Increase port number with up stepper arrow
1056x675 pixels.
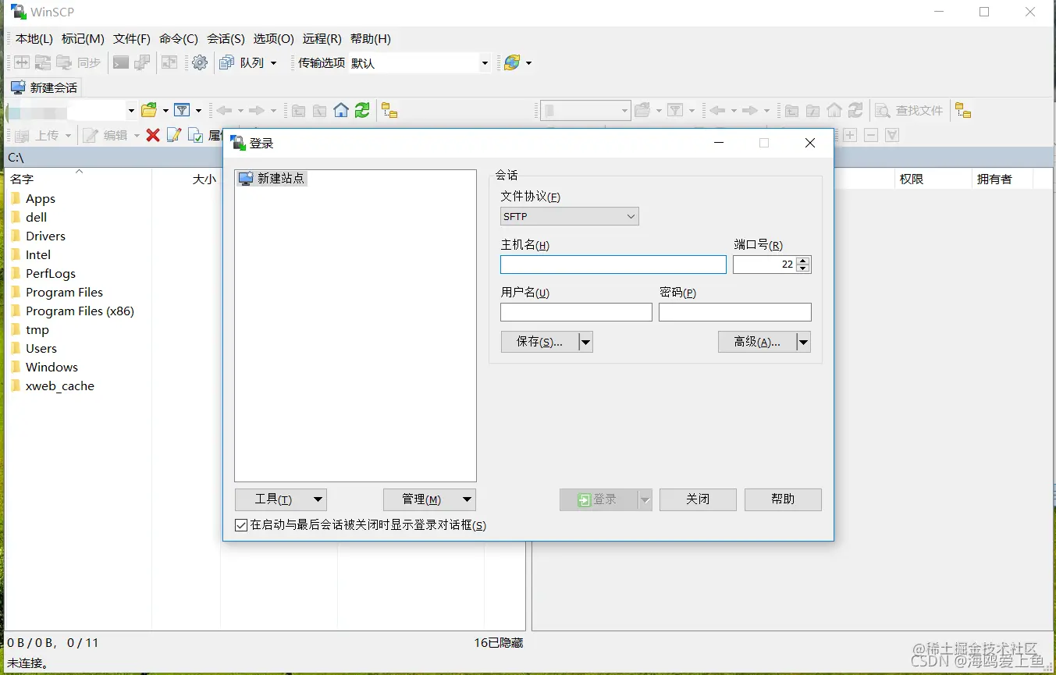tap(803, 260)
